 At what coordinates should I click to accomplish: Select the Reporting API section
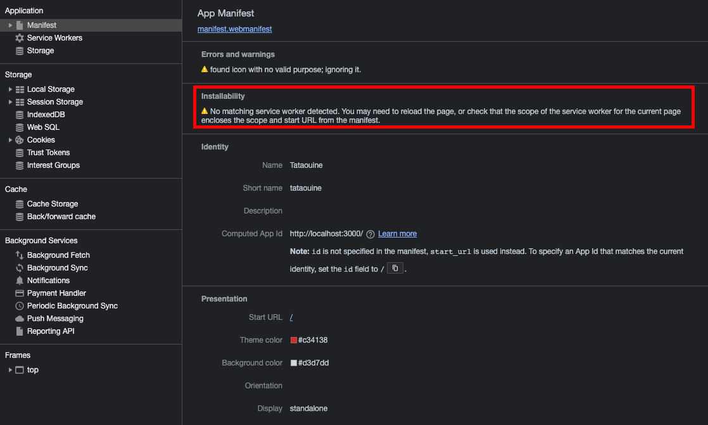(51, 331)
